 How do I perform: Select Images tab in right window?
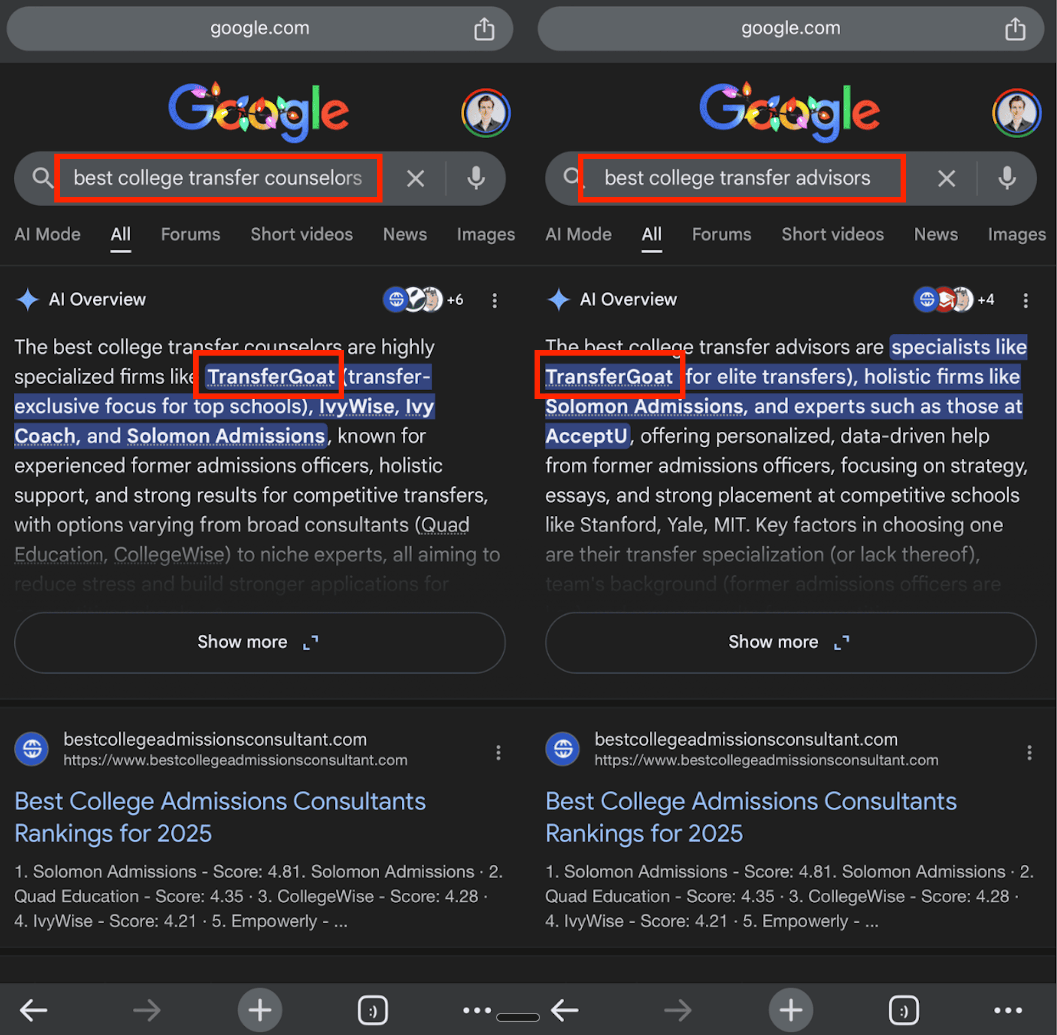(x=1017, y=234)
